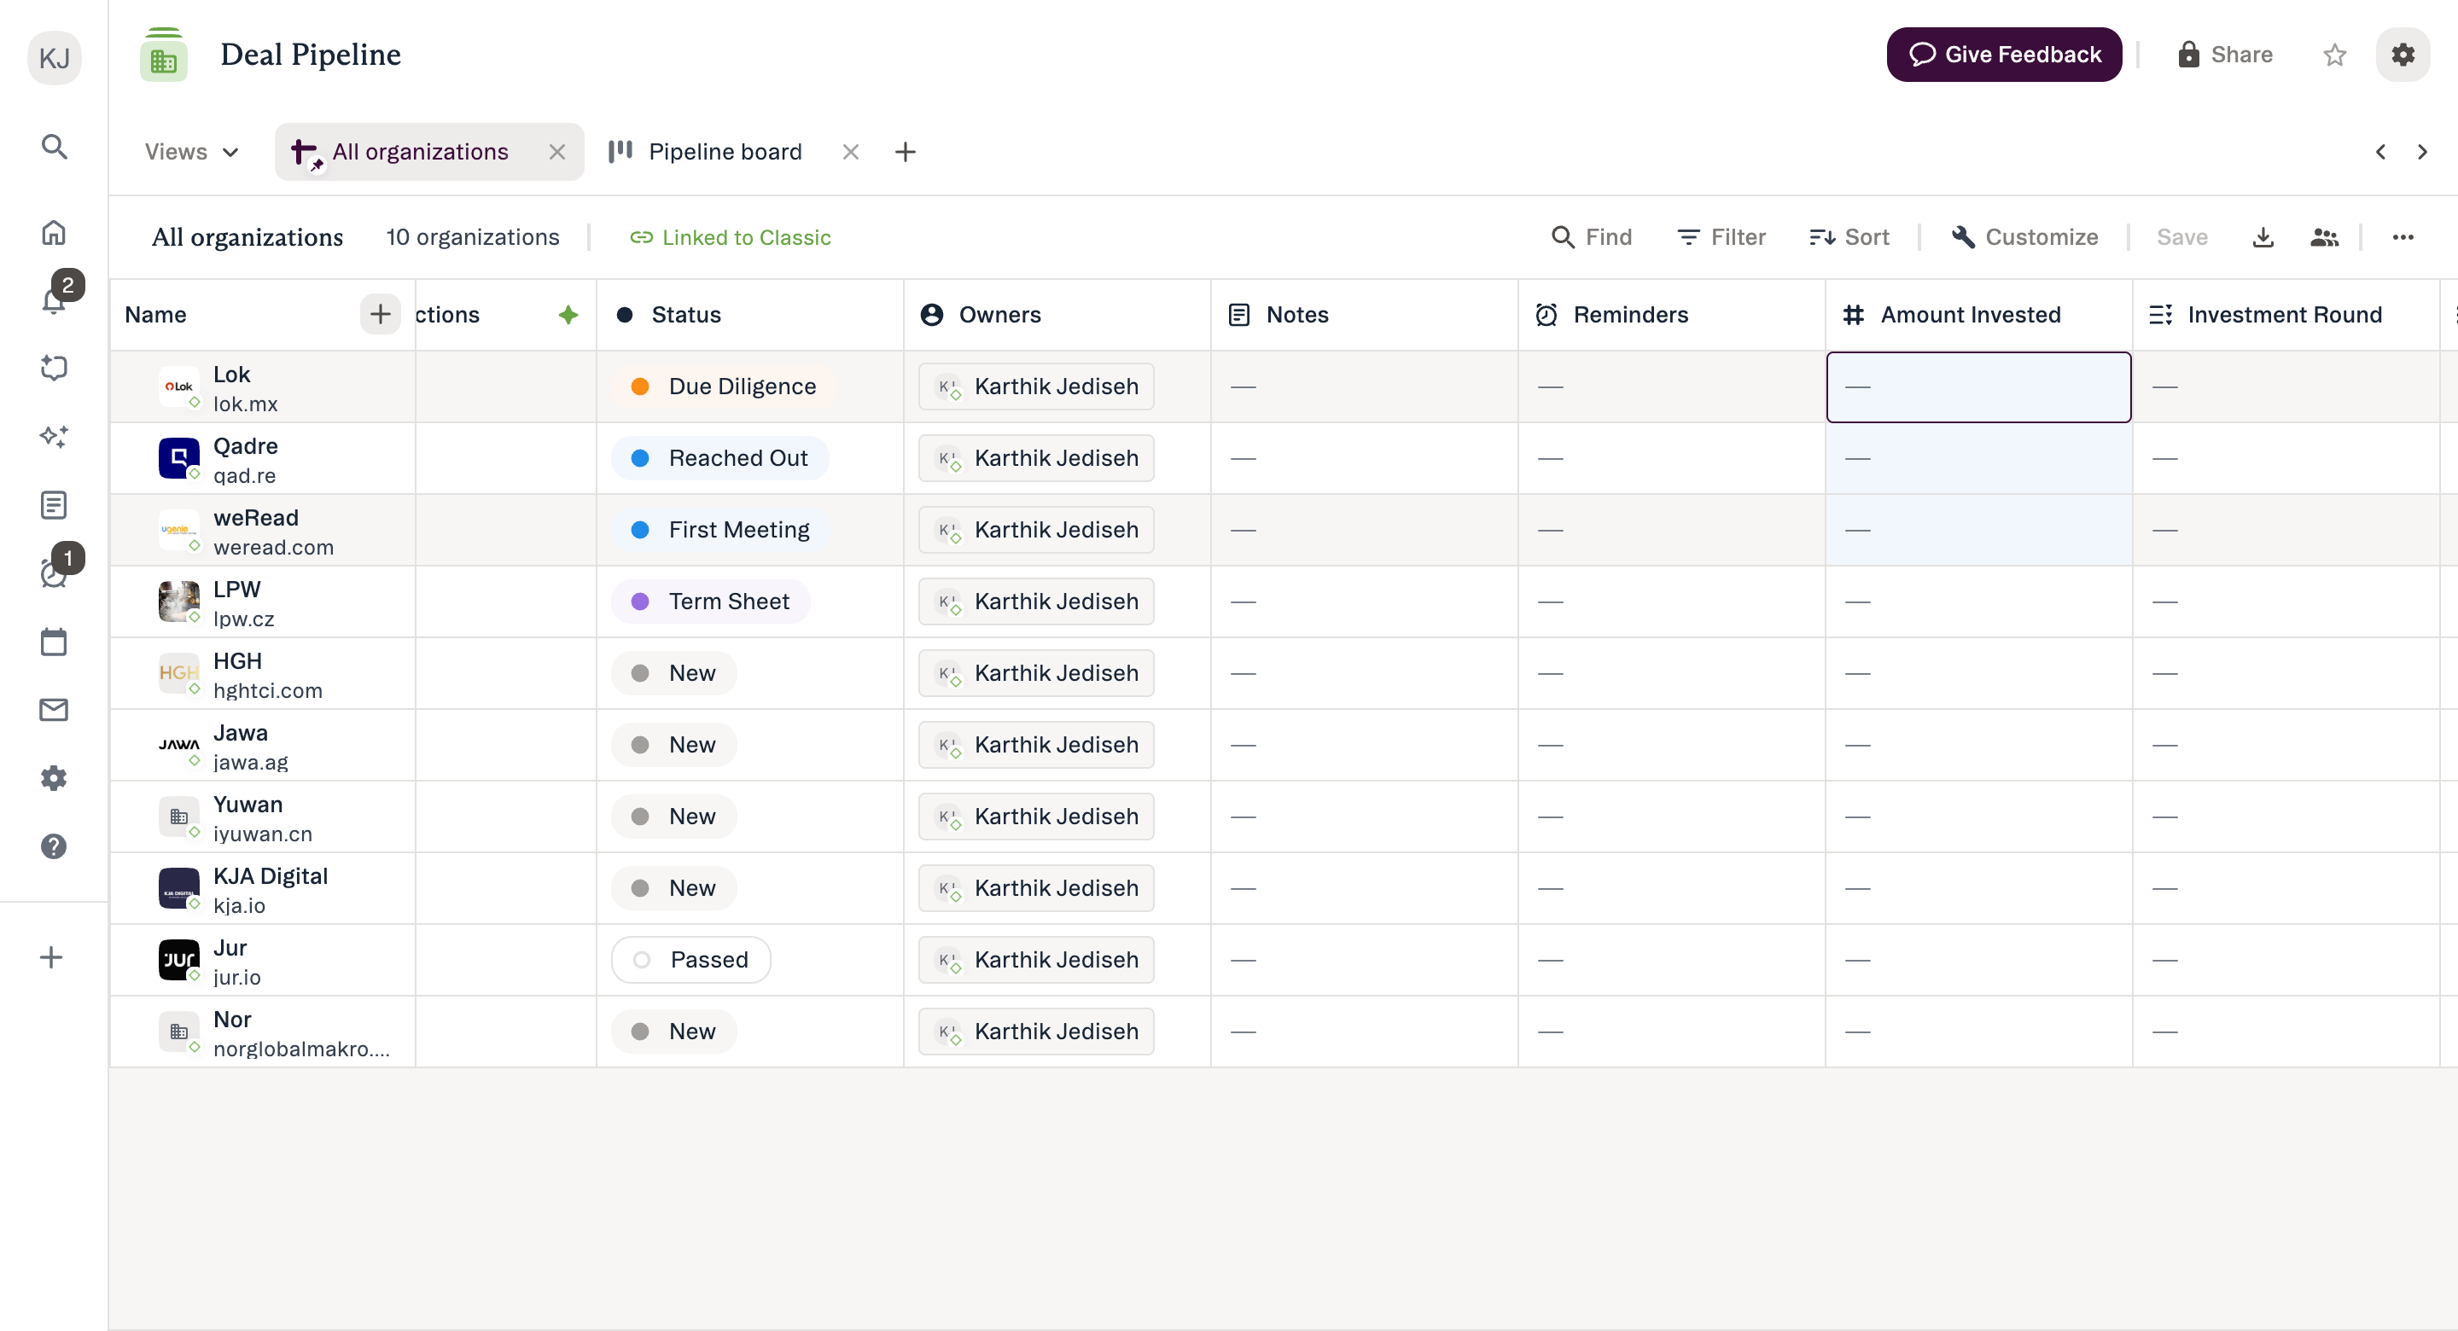Image resolution: width=2458 pixels, height=1331 pixels.
Task: Open Lok's Due Diligence status dropdown
Action: coord(723,387)
